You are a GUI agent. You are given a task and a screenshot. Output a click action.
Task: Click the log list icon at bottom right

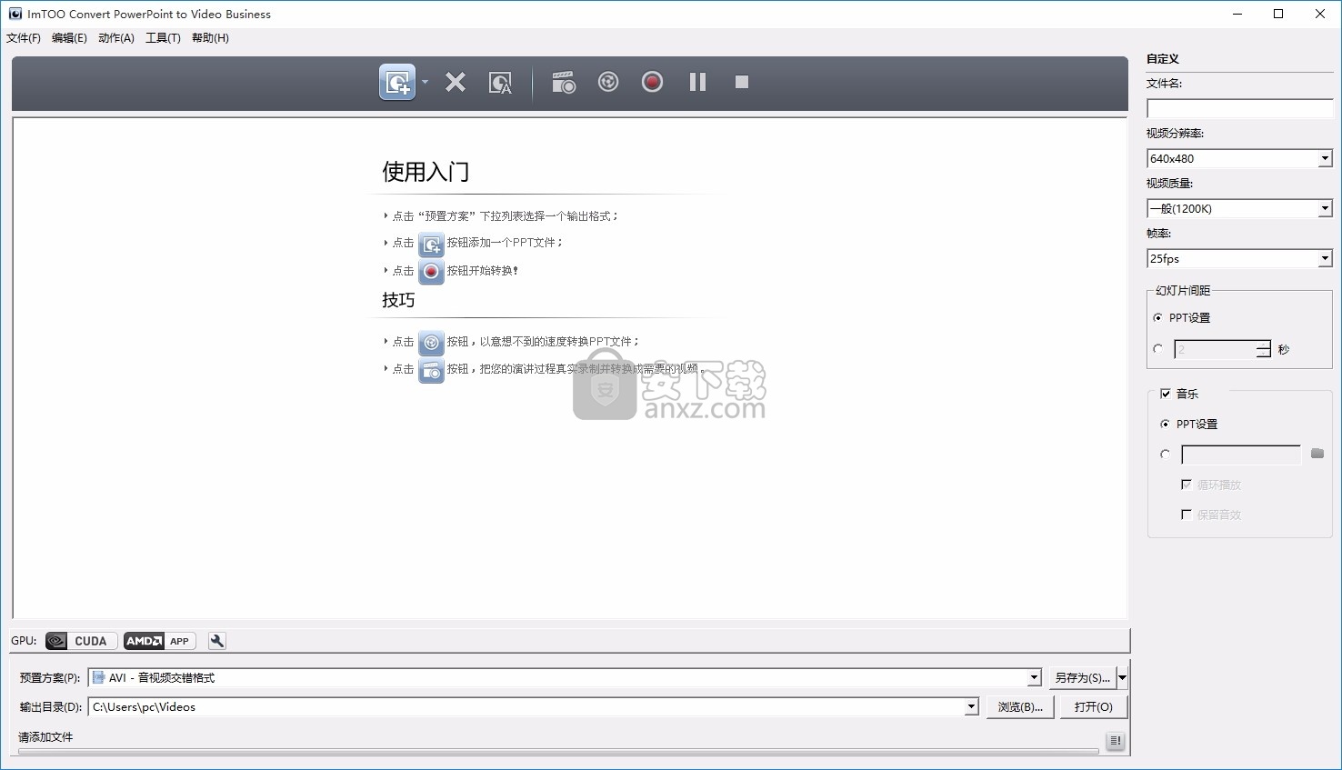point(1116,741)
